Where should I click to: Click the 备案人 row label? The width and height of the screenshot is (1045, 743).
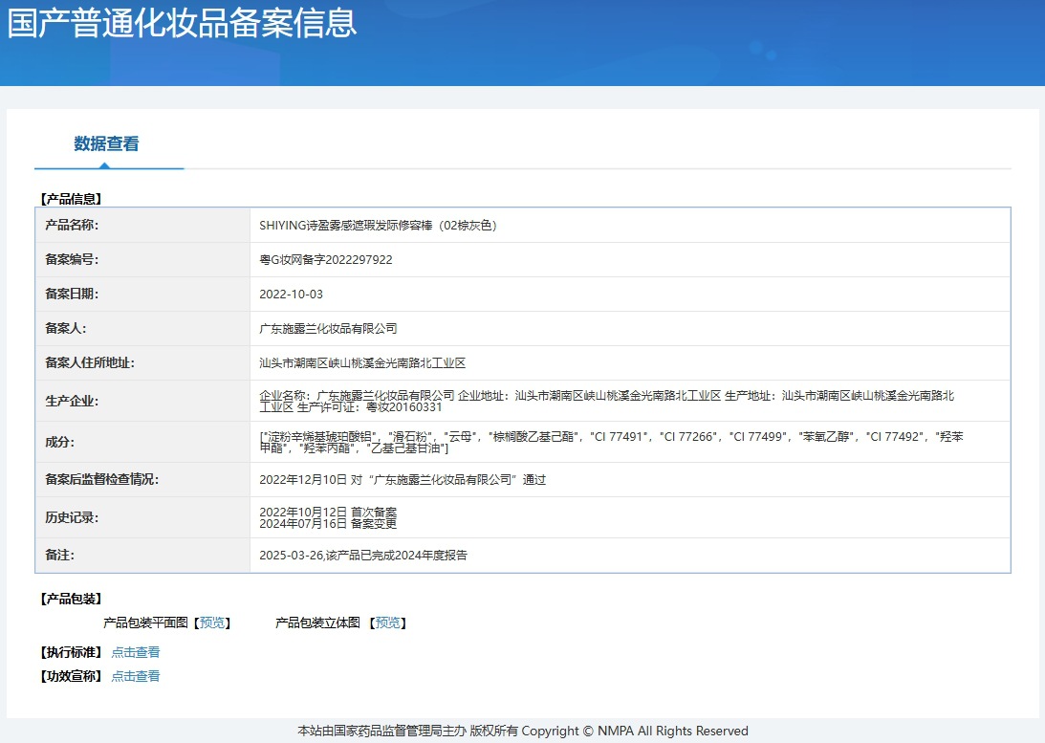click(65, 328)
